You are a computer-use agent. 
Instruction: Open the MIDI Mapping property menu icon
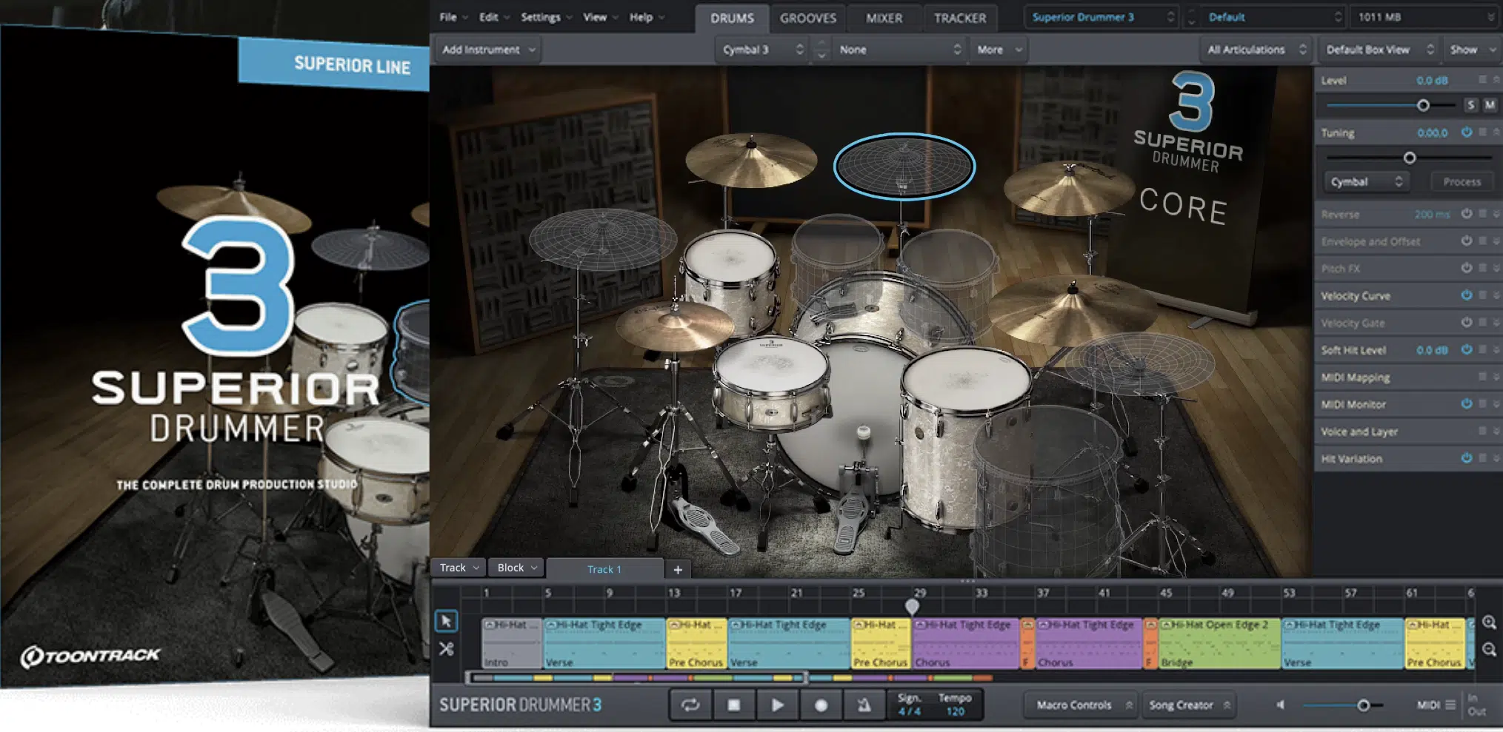[1482, 377]
